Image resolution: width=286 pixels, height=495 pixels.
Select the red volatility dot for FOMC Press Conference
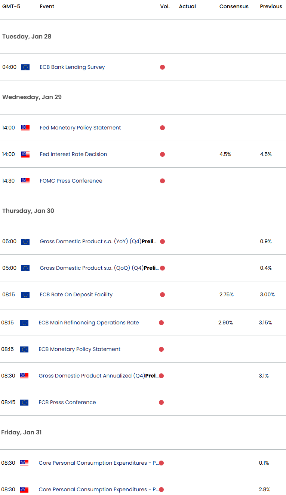(162, 181)
